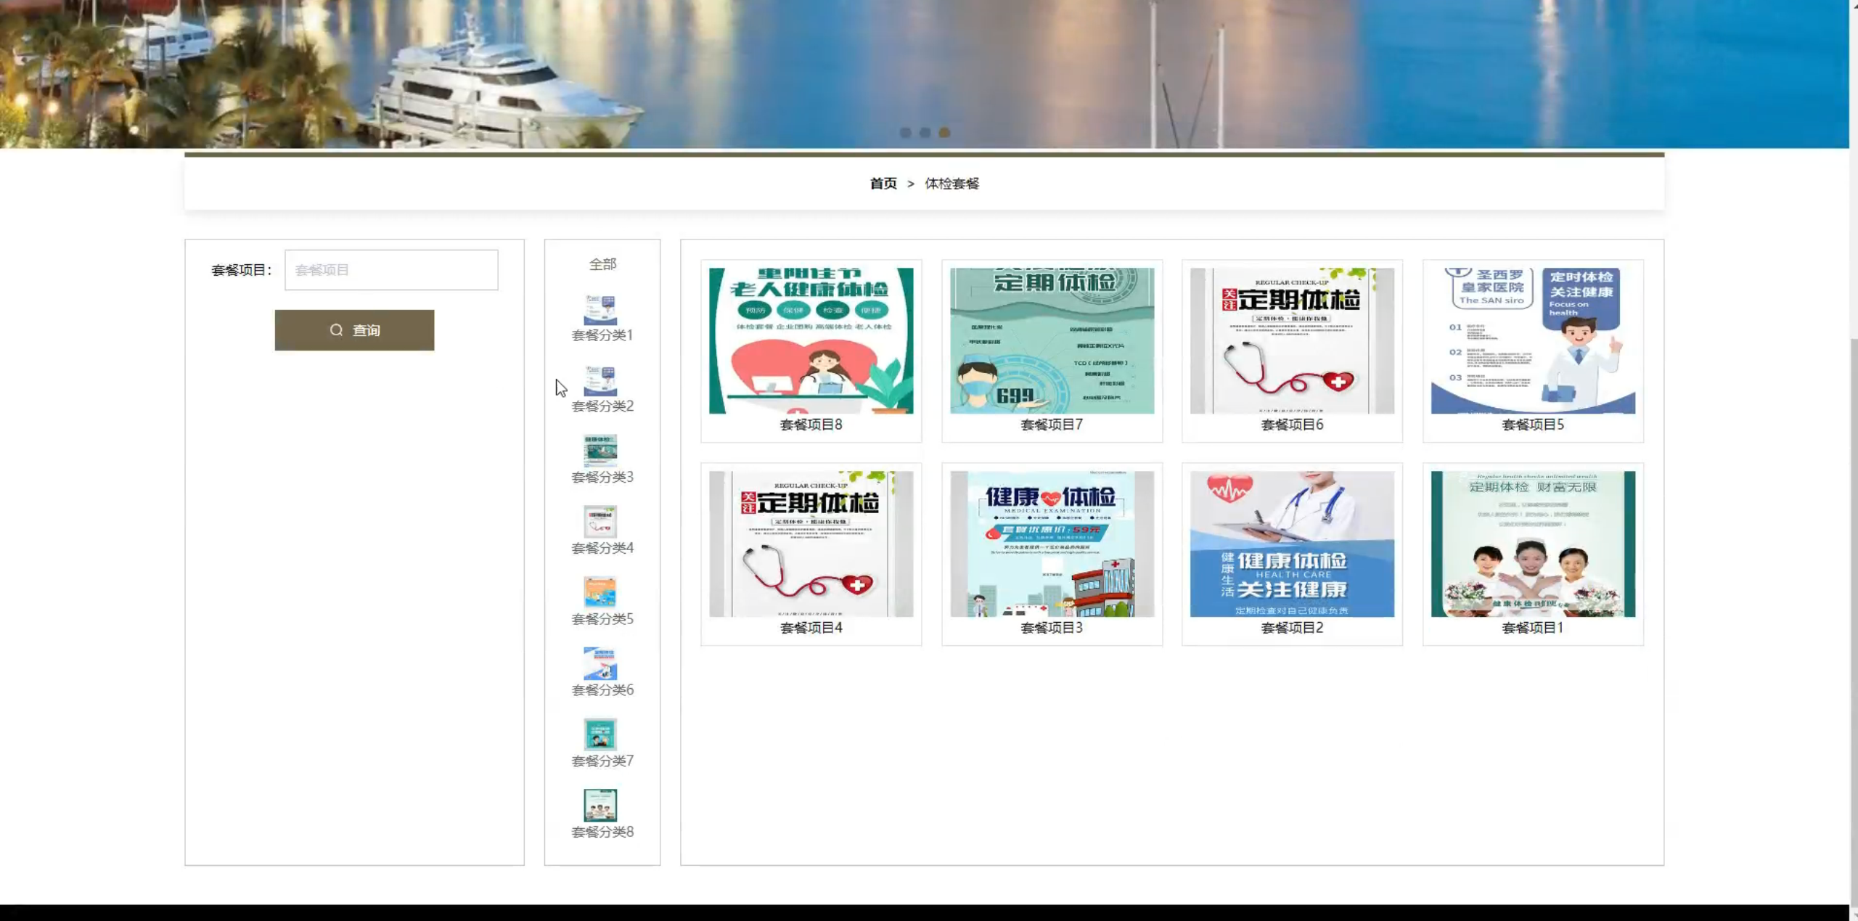Viewport: 1858px width, 921px height.
Task: Select the highlighted third carousel dot
Action: pos(944,133)
